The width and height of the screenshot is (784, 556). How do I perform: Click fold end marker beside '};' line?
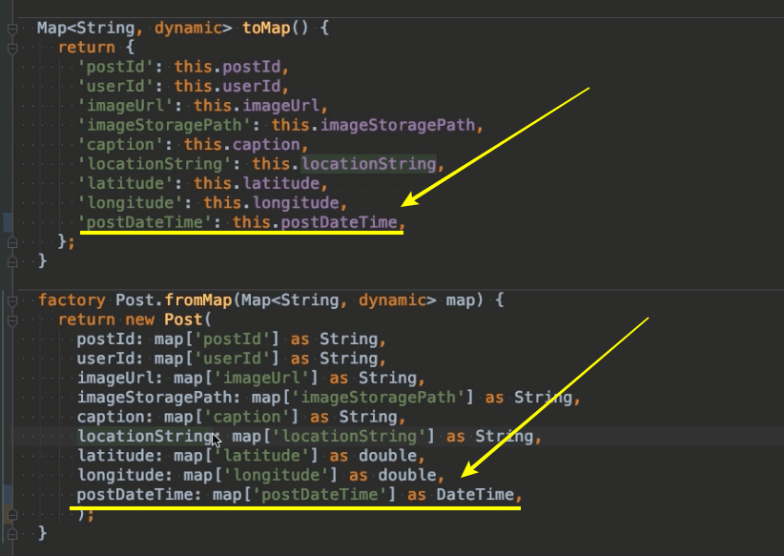12,241
